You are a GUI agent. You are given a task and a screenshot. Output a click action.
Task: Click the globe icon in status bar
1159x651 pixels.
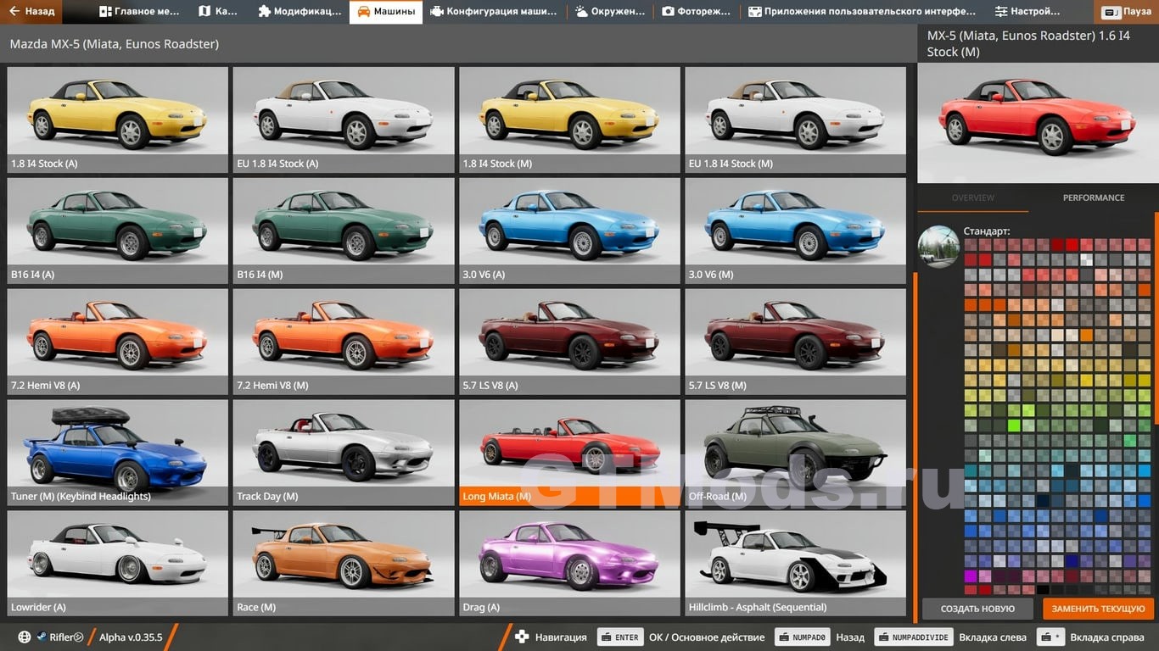point(25,637)
